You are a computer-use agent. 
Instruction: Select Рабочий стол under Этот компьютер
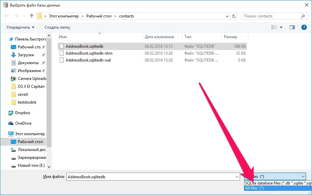click(23, 142)
